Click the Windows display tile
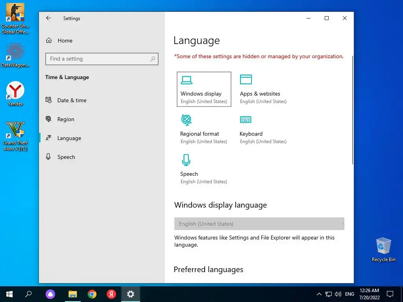403x302 pixels. pyautogui.click(x=204, y=89)
